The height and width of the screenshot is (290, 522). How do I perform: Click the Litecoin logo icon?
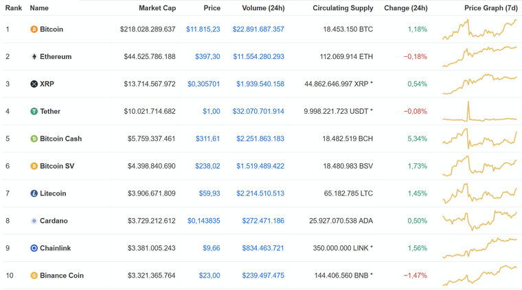pyautogui.click(x=34, y=193)
